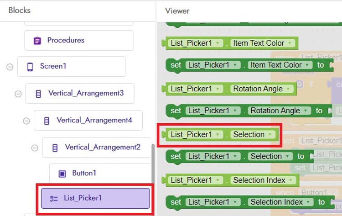This screenshot has width=342, height=216.
Task: Select the Procedures drawer item
Action: point(78,41)
